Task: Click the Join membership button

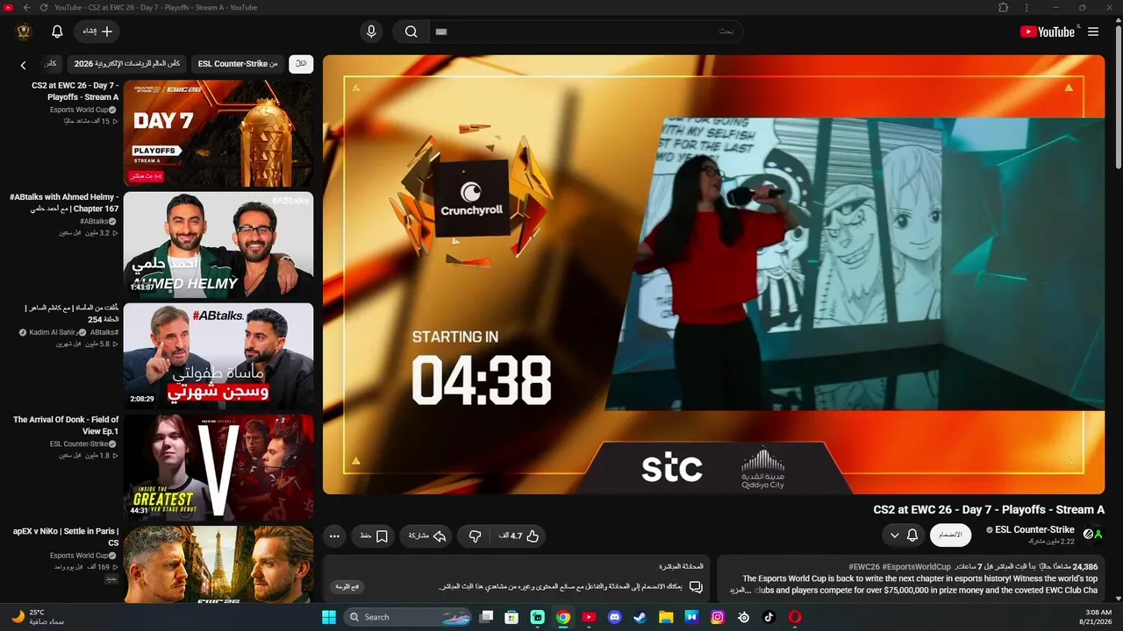Action: tap(950, 535)
